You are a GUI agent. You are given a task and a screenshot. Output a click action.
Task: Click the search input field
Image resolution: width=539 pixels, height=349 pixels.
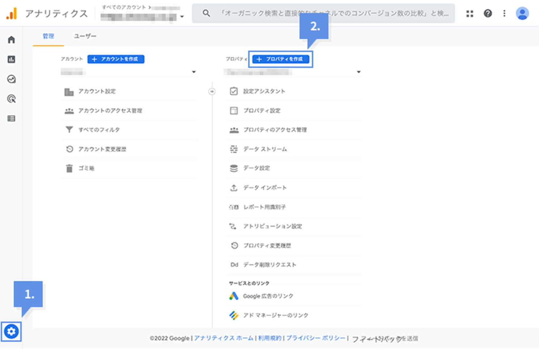click(323, 13)
